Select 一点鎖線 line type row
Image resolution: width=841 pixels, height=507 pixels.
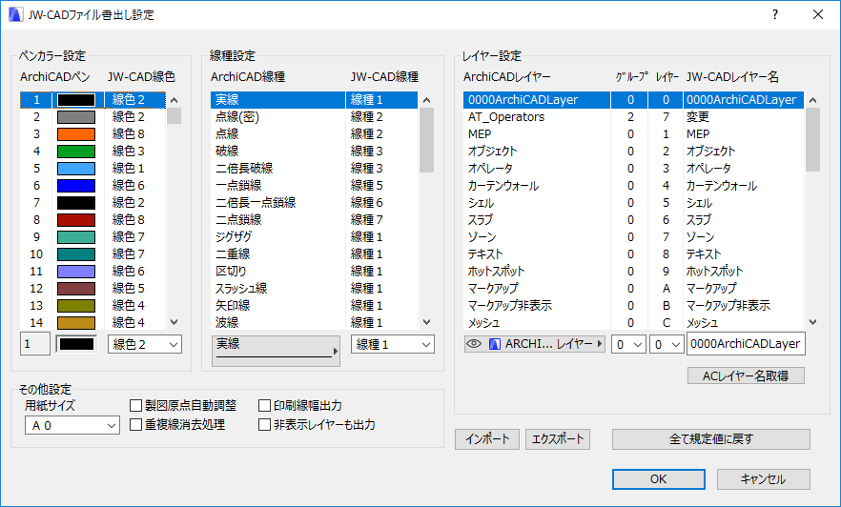(315, 186)
